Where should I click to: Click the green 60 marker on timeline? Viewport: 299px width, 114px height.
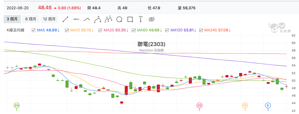(x=17, y=105)
